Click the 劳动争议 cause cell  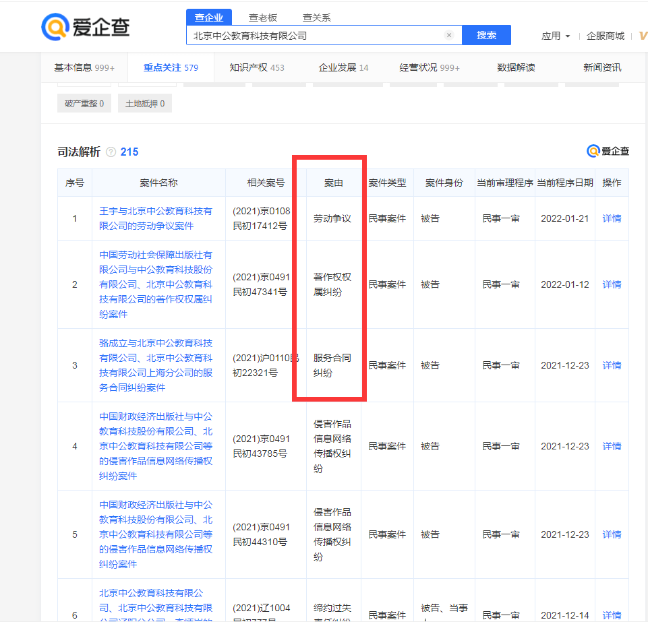(332, 218)
